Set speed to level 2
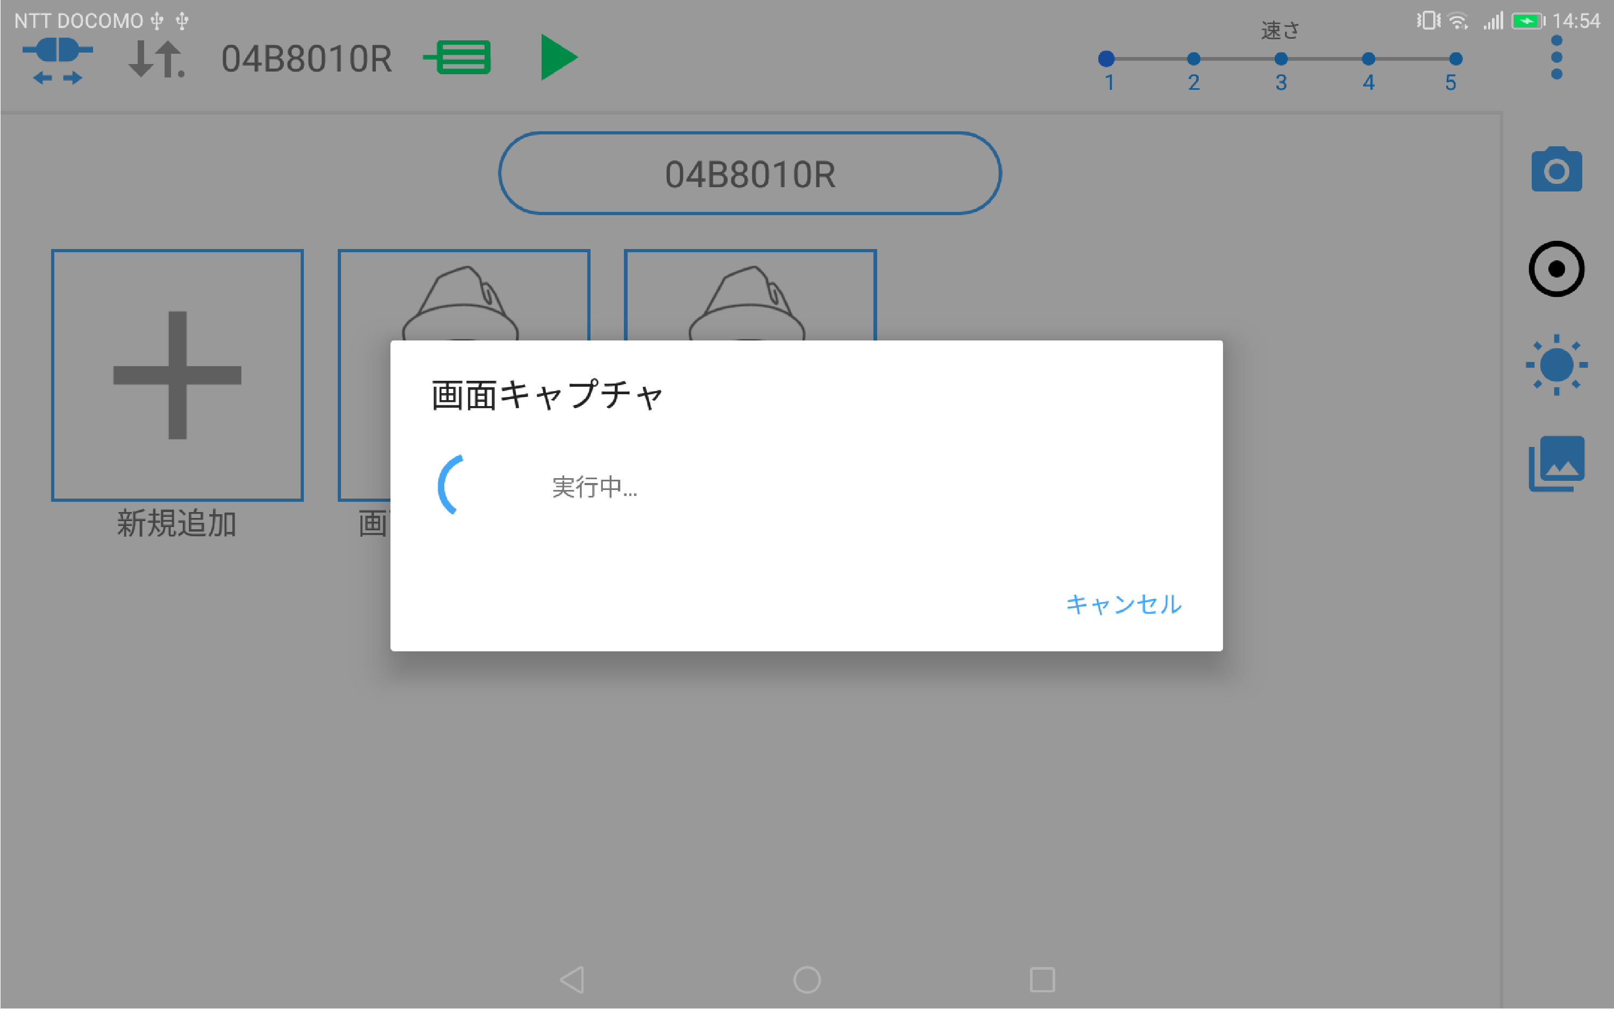Viewport: 1614px width, 1009px height. pos(1193,59)
